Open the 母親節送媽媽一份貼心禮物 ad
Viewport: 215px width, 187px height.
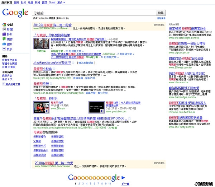tap(187, 43)
